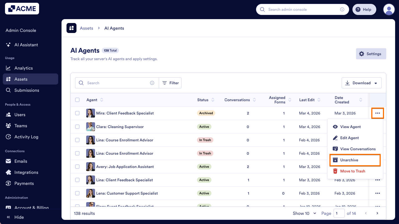
Task: Click the admin console search field
Action: [x=302, y=9]
